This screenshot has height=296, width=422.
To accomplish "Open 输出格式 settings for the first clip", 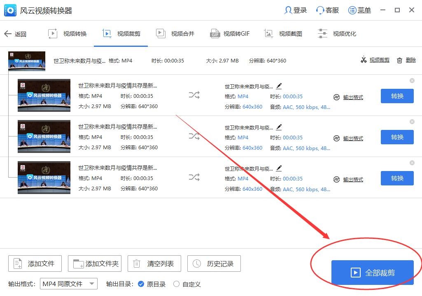I will point(353,97).
